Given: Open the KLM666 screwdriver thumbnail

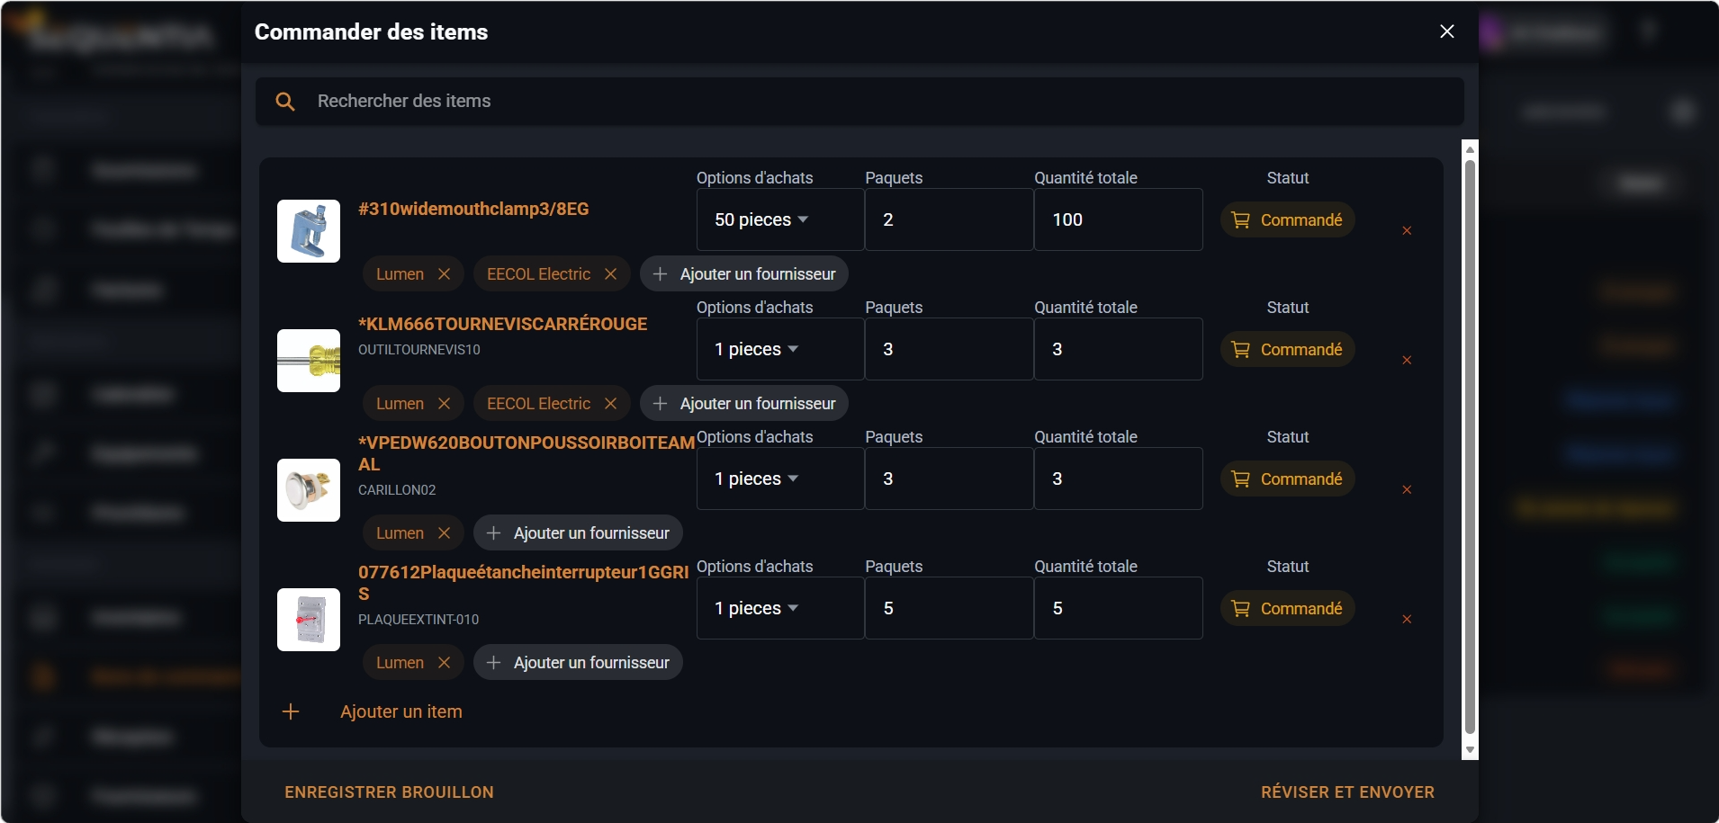Looking at the screenshot, I should click(x=309, y=361).
